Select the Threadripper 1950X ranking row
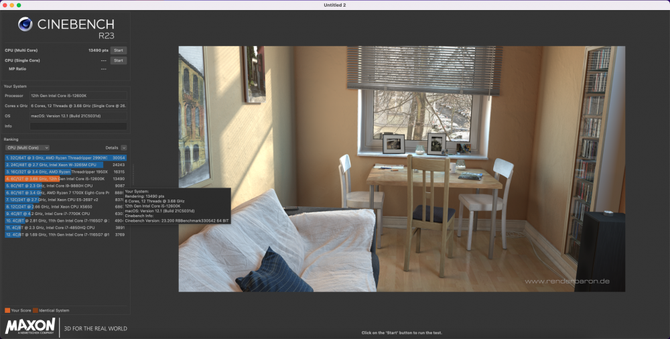Screen dimensions: 670x339 coord(66,172)
